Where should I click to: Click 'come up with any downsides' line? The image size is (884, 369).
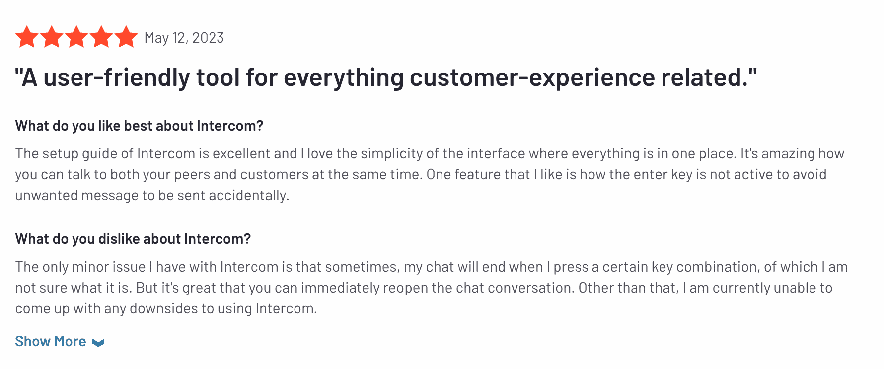click(166, 308)
